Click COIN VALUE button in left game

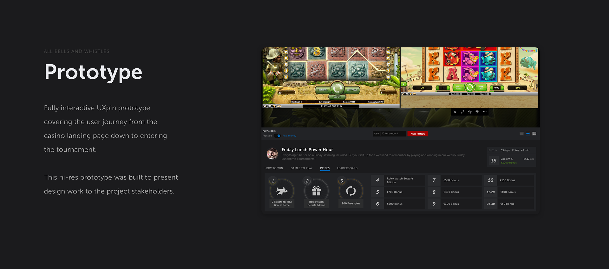[352, 90]
